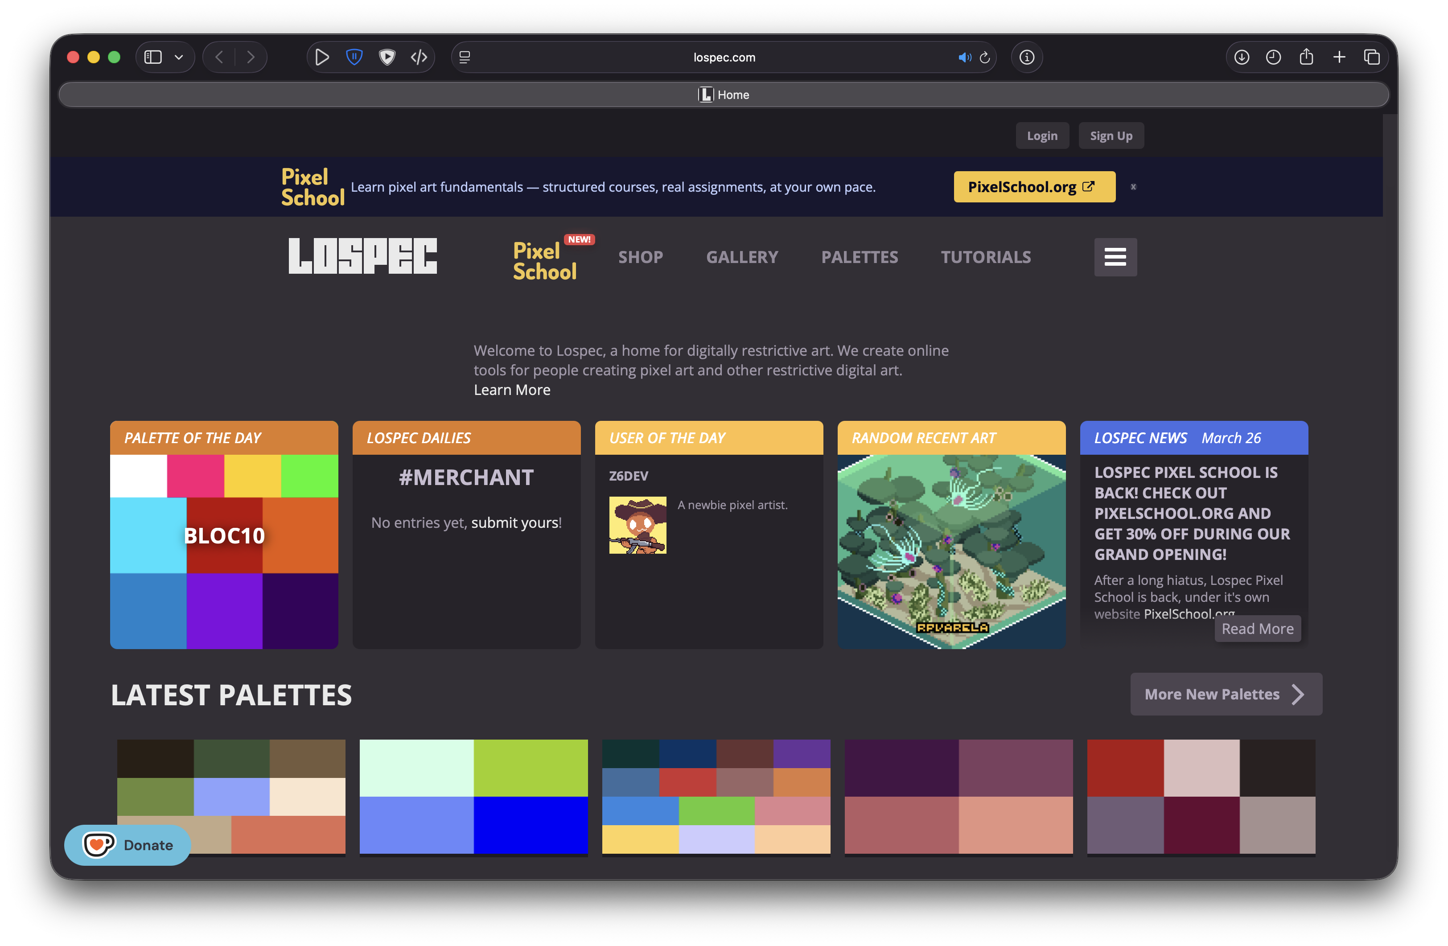The image size is (1448, 946).
Task: Open the Tutorials section
Action: click(x=986, y=257)
